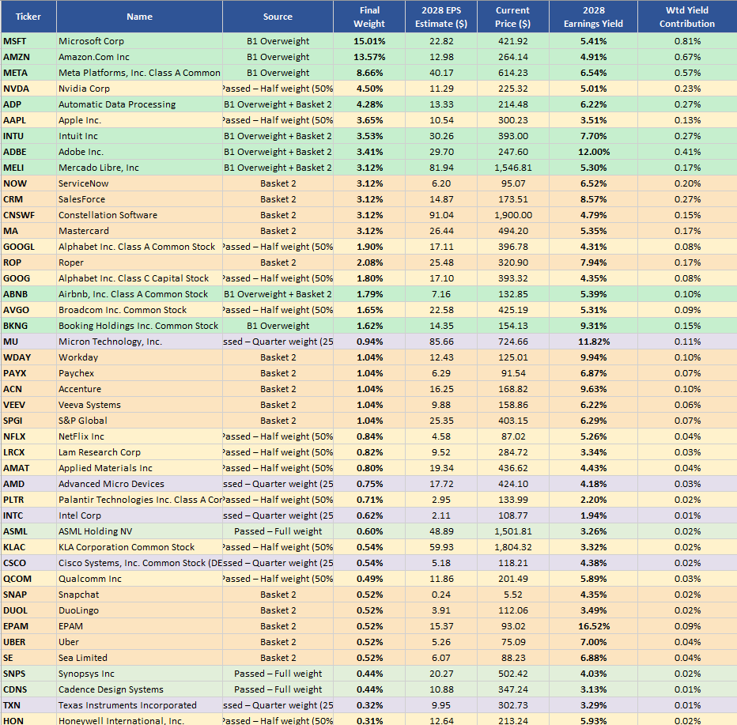This screenshot has width=737, height=725.
Task: Click the GOOGL ticker cell
Action: [x=28, y=247]
